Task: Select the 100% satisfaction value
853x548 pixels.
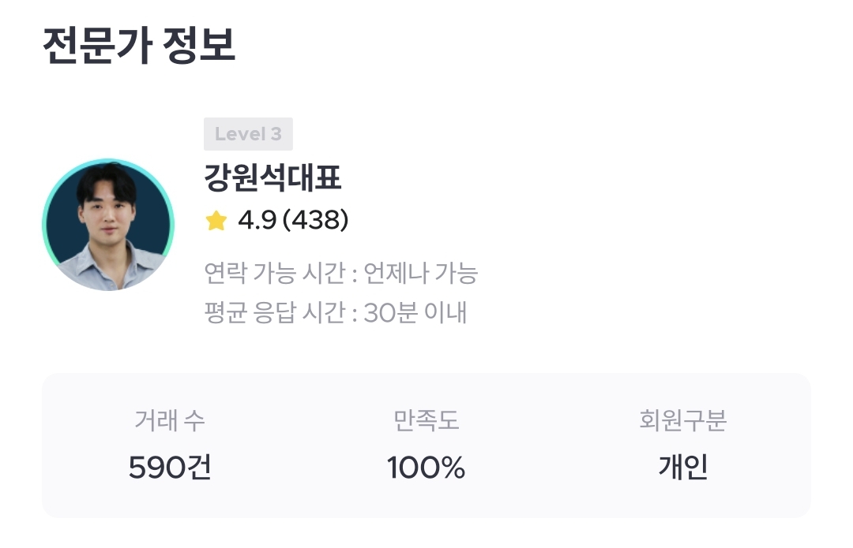Action: tap(426, 468)
